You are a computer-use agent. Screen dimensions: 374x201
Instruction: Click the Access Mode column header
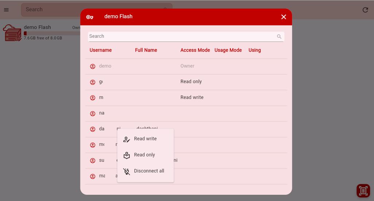[195, 50]
